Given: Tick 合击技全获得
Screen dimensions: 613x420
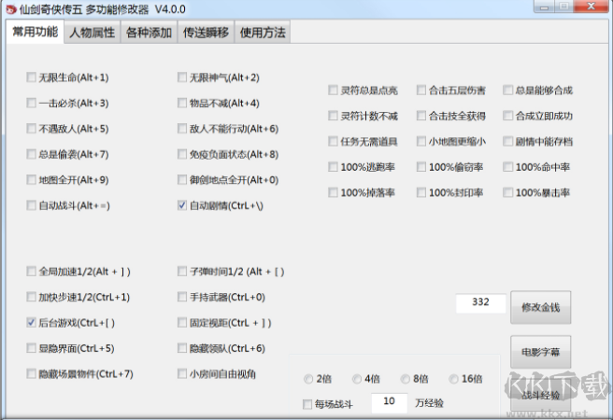Looking at the screenshot, I should tap(421, 116).
